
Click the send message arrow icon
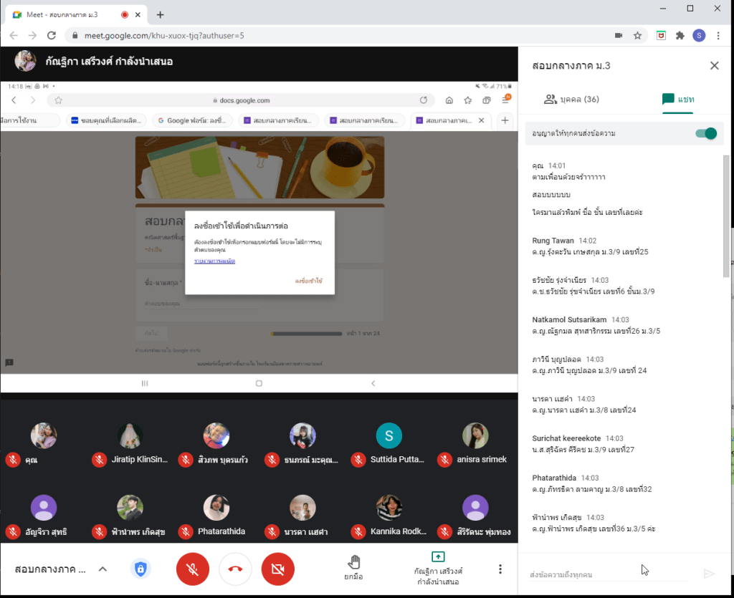tap(709, 574)
